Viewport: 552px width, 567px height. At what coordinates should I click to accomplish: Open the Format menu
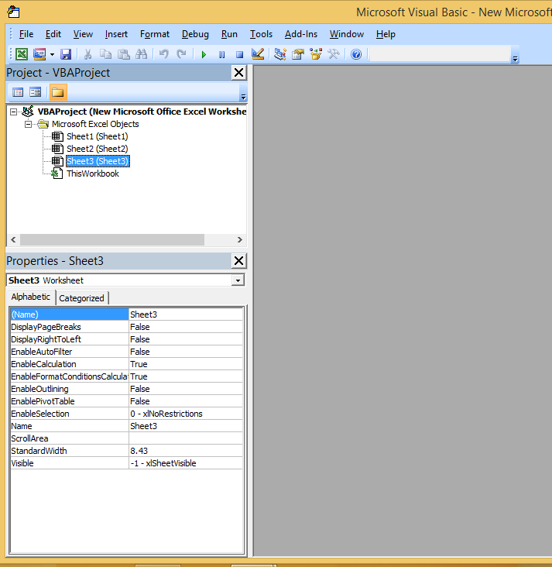(155, 34)
